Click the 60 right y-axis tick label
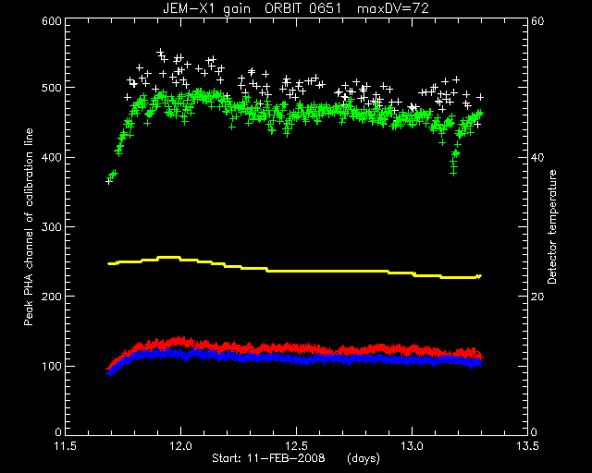Viewport: 592px width, 473px height. [x=537, y=20]
